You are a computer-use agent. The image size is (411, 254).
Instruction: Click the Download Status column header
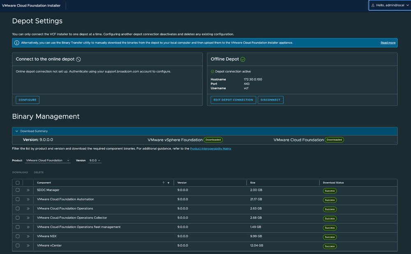333,183
